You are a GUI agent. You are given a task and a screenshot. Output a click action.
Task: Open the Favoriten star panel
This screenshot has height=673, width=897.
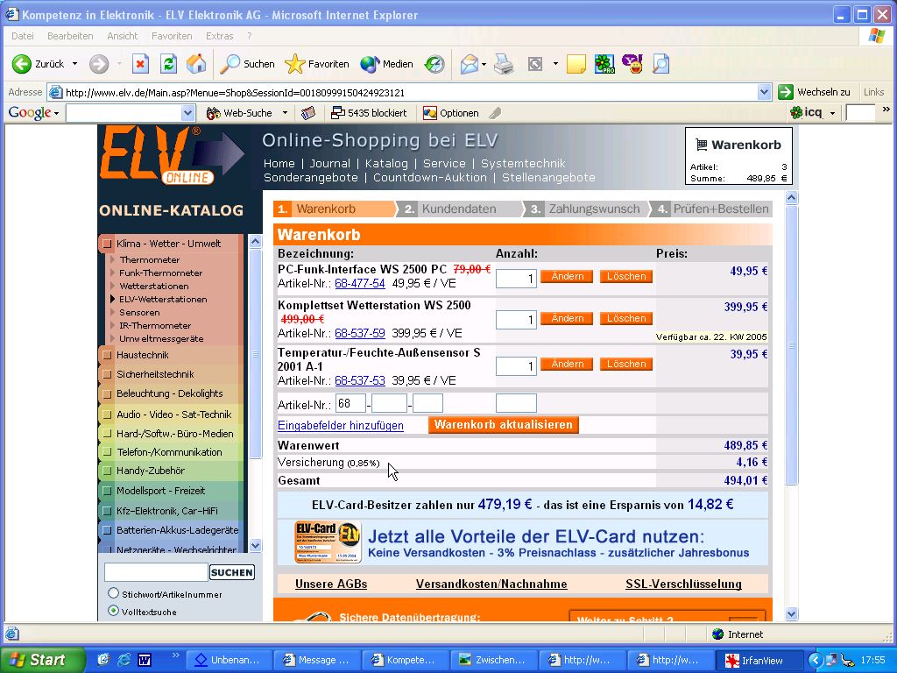tap(317, 64)
